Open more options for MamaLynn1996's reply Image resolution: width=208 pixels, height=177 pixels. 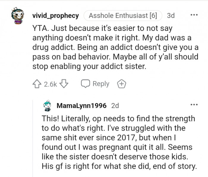(x=194, y=105)
